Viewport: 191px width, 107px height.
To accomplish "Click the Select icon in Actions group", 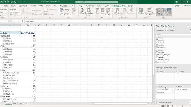I will tap(102, 12).
